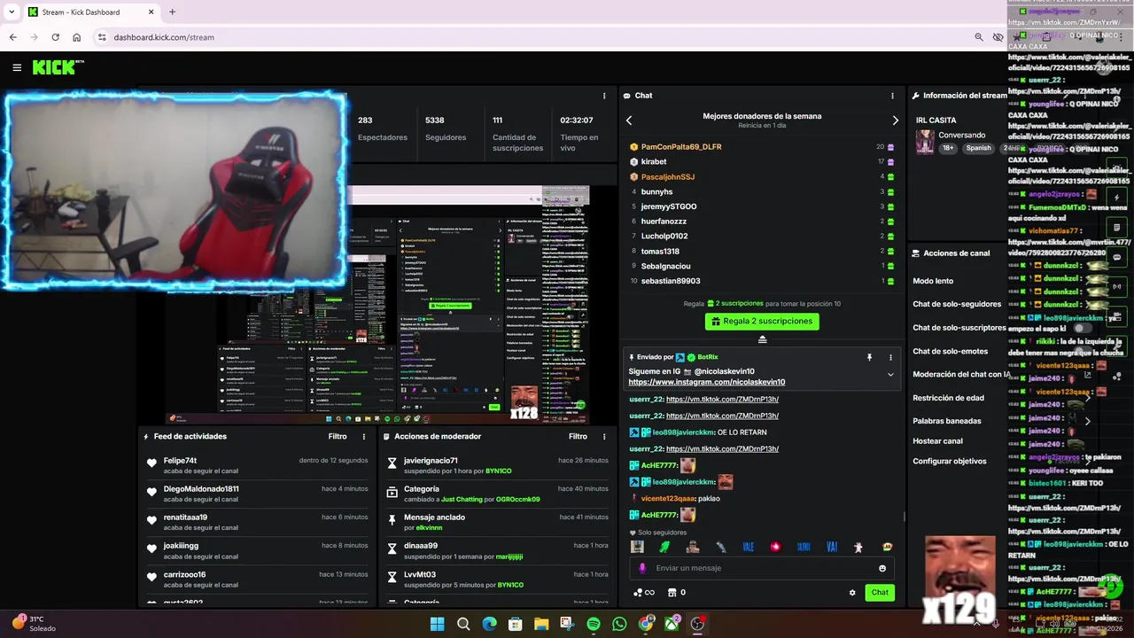Open pinned message three-dot options
The image size is (1134, 638).
pyautogui.click(x=890, y=357)
